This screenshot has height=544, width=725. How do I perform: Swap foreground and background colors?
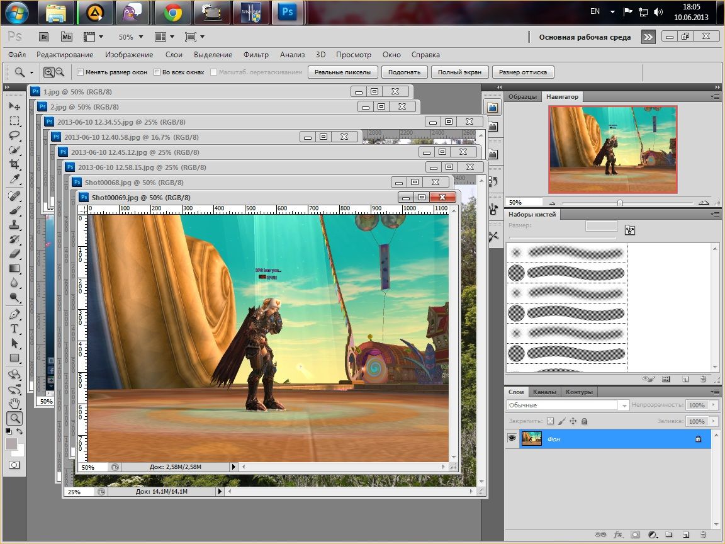point(20,431)
